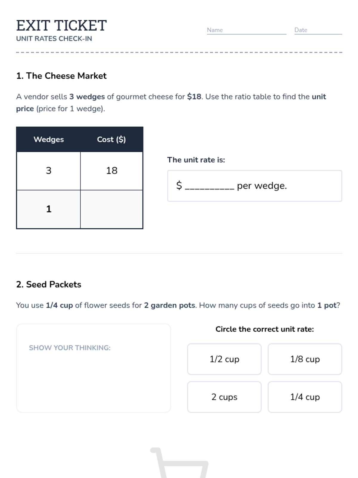Click the 'Circle the correct unit rate' label
358x478 pixels.
265,329
